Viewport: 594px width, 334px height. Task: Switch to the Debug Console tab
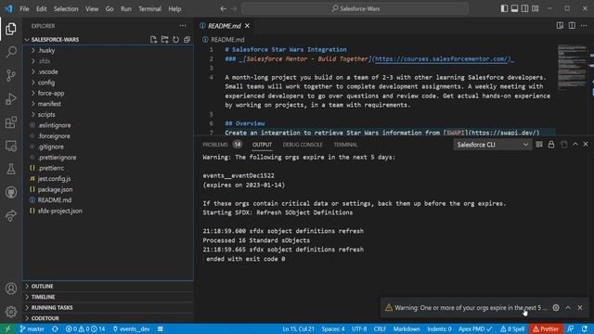point(303,145)
